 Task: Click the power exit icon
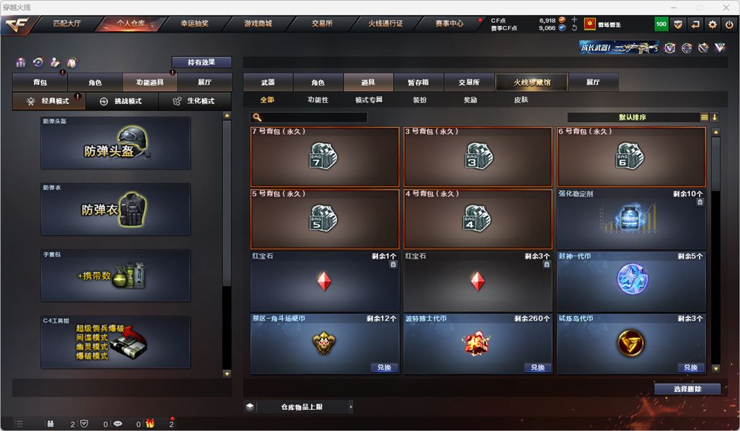point(729,24)
